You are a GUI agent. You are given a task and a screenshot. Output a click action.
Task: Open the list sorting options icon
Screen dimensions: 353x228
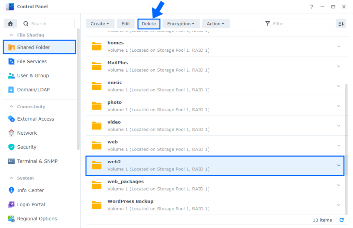pos(341,23)
